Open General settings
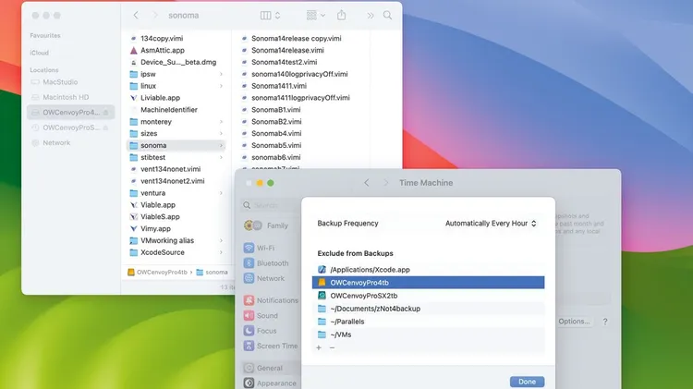Screen dimensions: 693x389 [270, 368]
